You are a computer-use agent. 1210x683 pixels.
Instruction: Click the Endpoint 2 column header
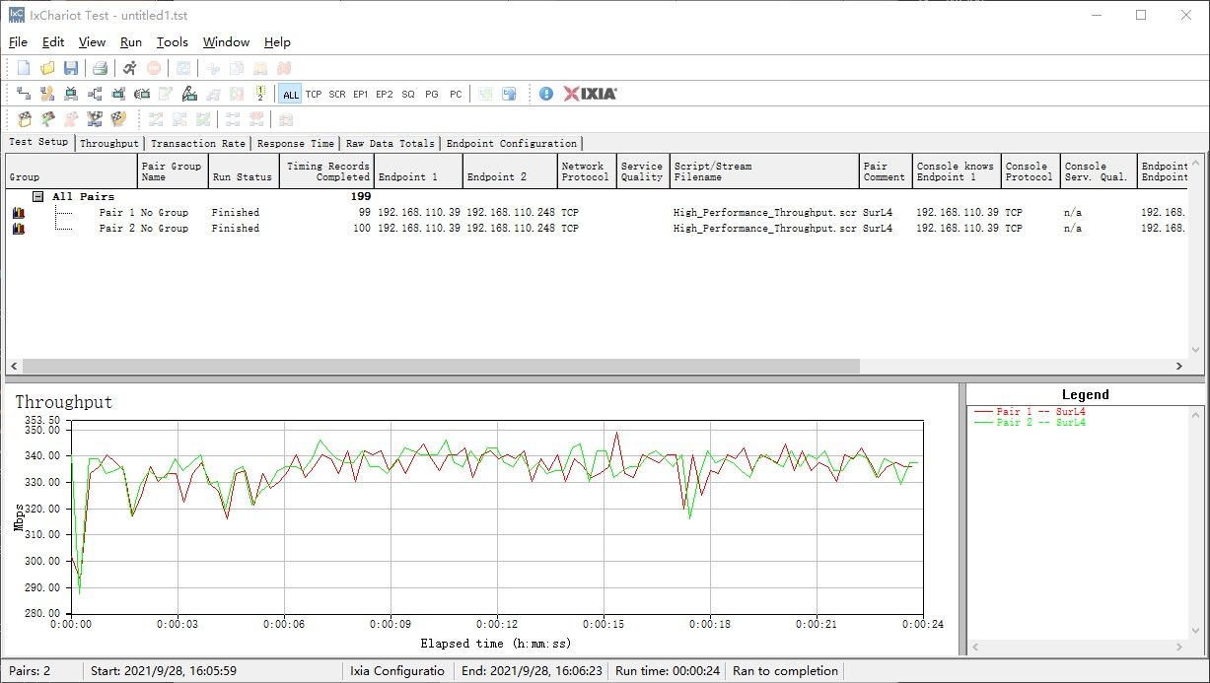[x=510, y=171]
